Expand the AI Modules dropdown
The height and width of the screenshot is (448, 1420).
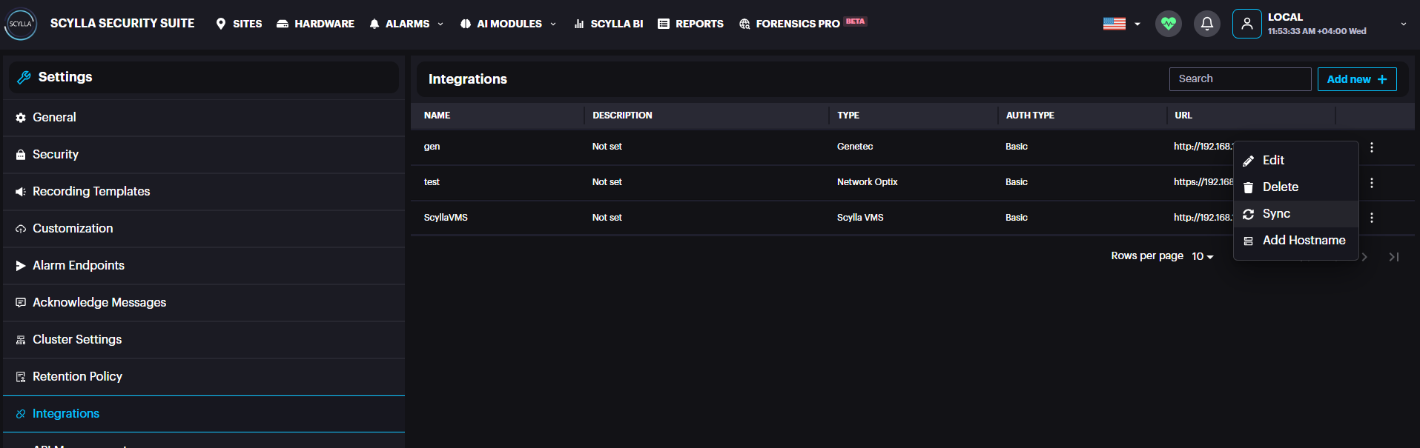pyautogui.click(x=508, y=24)
